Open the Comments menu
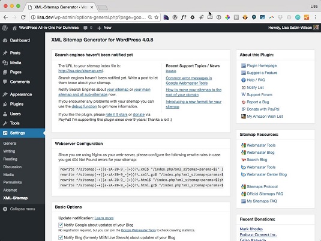Image resolution: width=321 pixels, height=241 pixels. click(x=20, y=82)
